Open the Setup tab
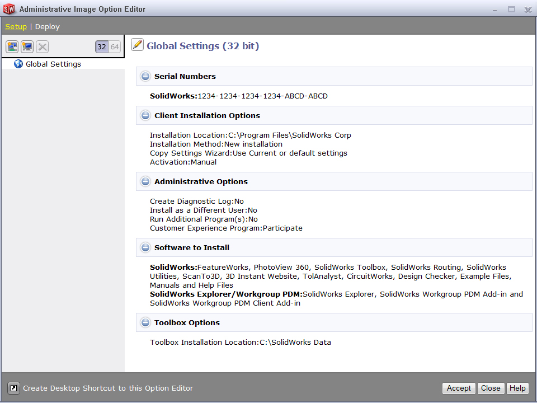Image resolution: width=537 pixels, height=403 pixels. tap(16, 26)
